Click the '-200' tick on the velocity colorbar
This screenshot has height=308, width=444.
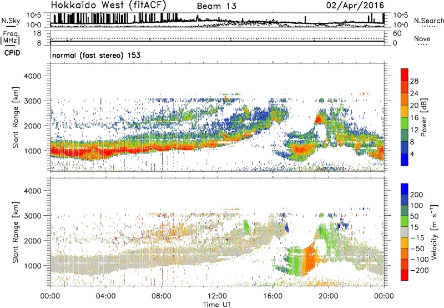tap(420, 270)
